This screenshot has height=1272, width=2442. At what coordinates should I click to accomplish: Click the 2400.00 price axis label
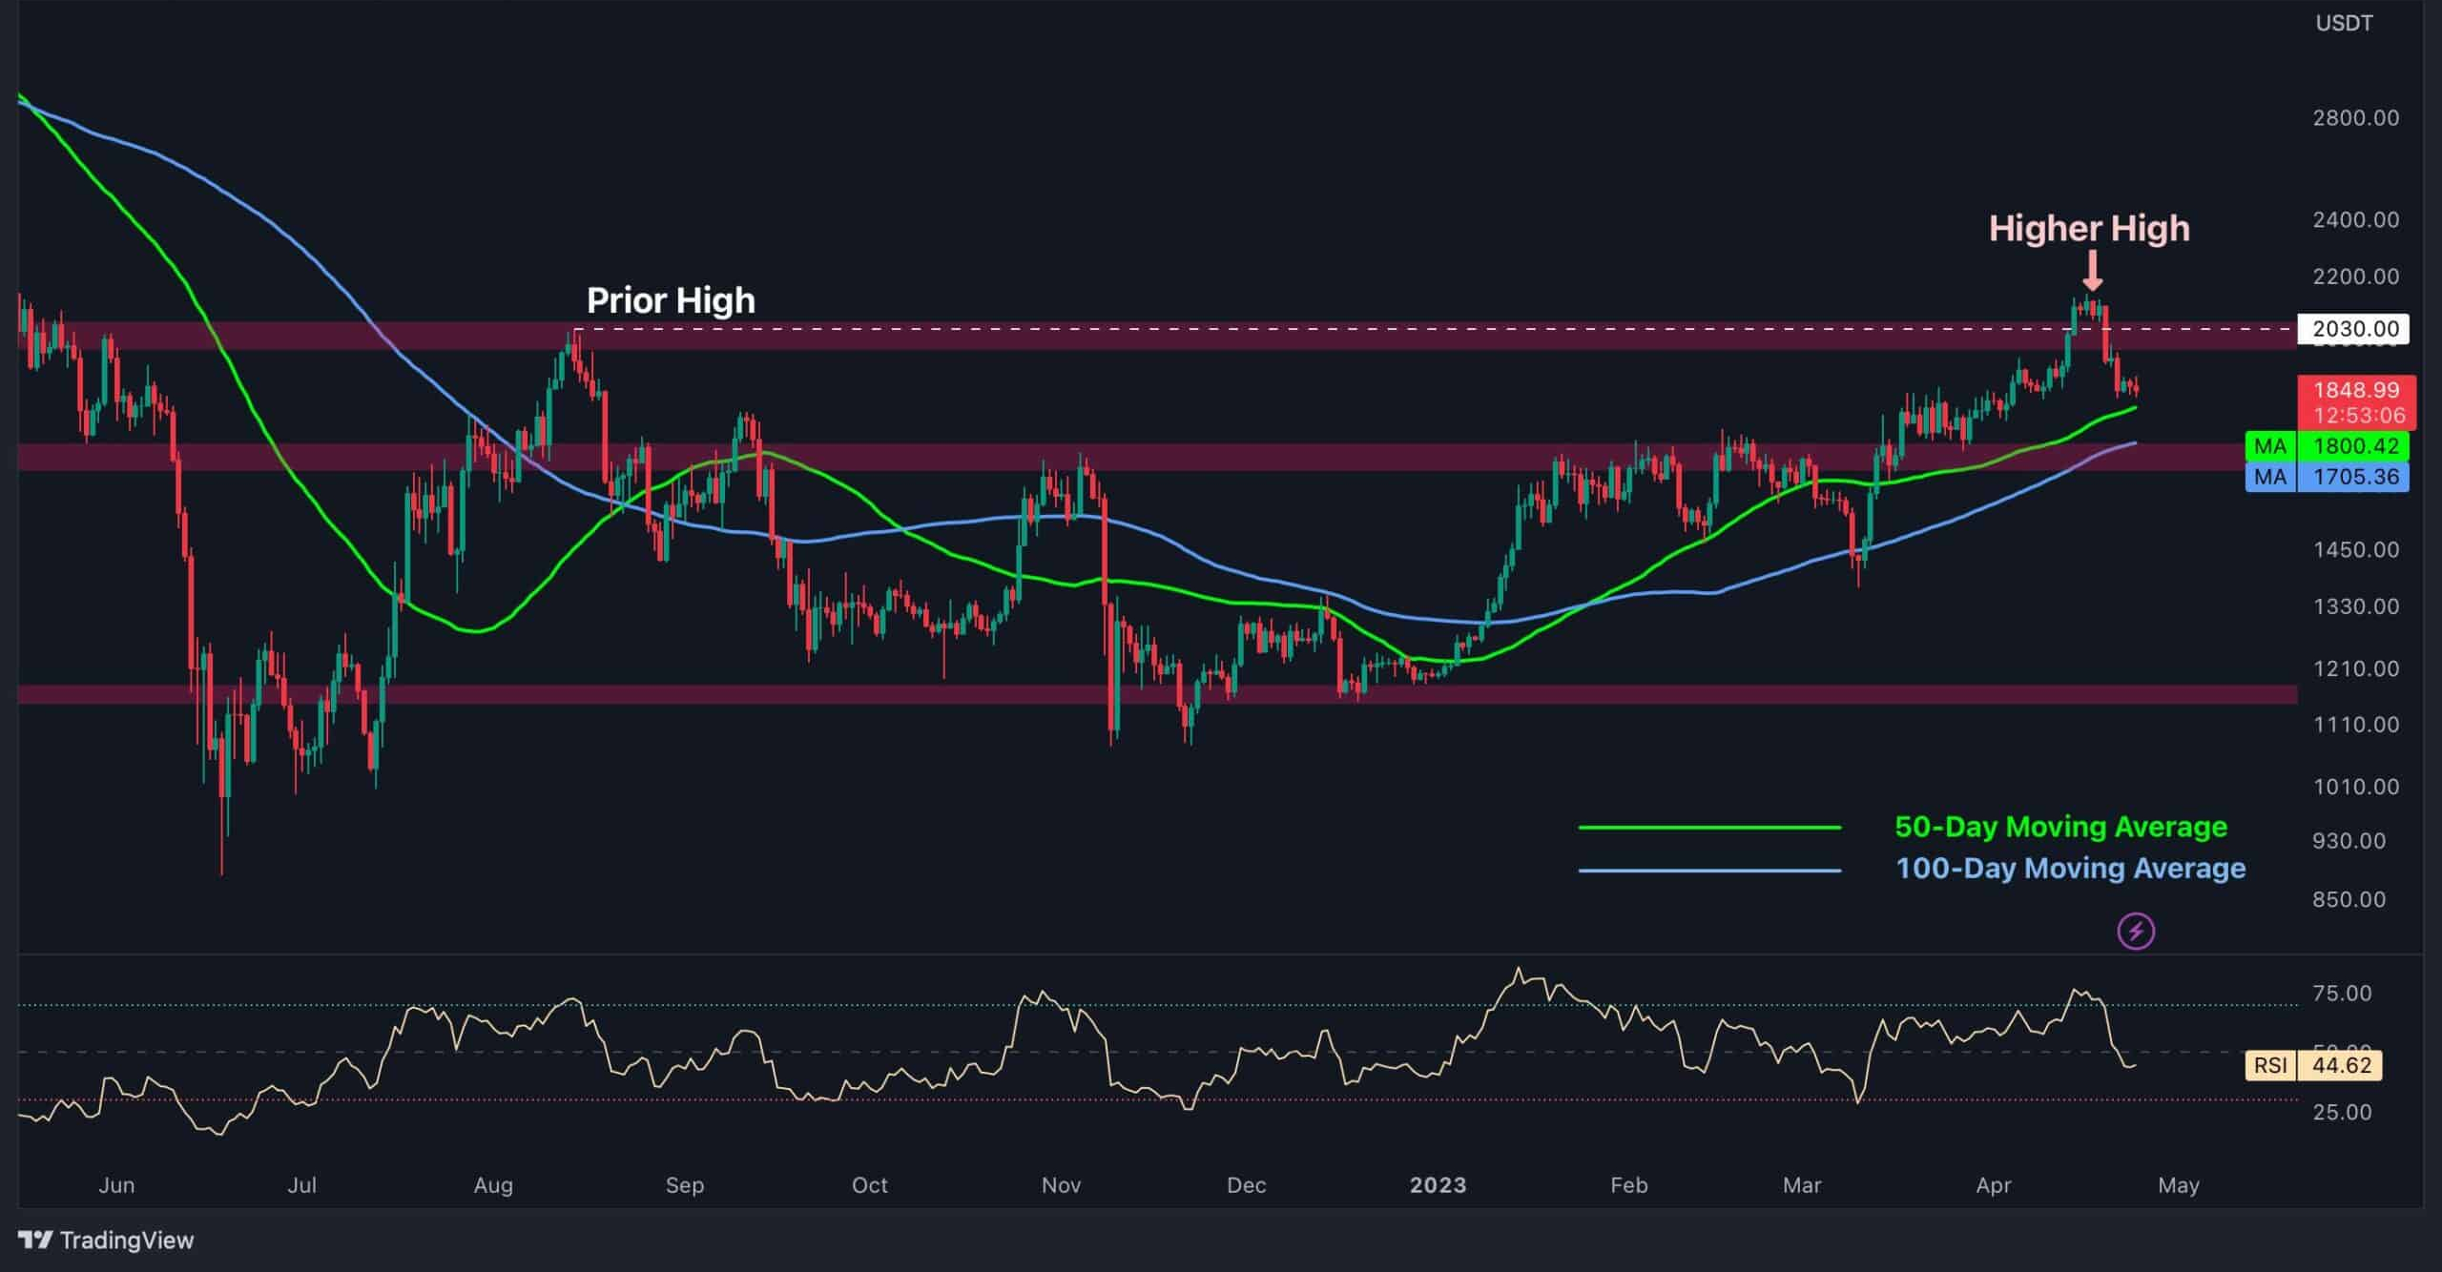(2355, 220)
